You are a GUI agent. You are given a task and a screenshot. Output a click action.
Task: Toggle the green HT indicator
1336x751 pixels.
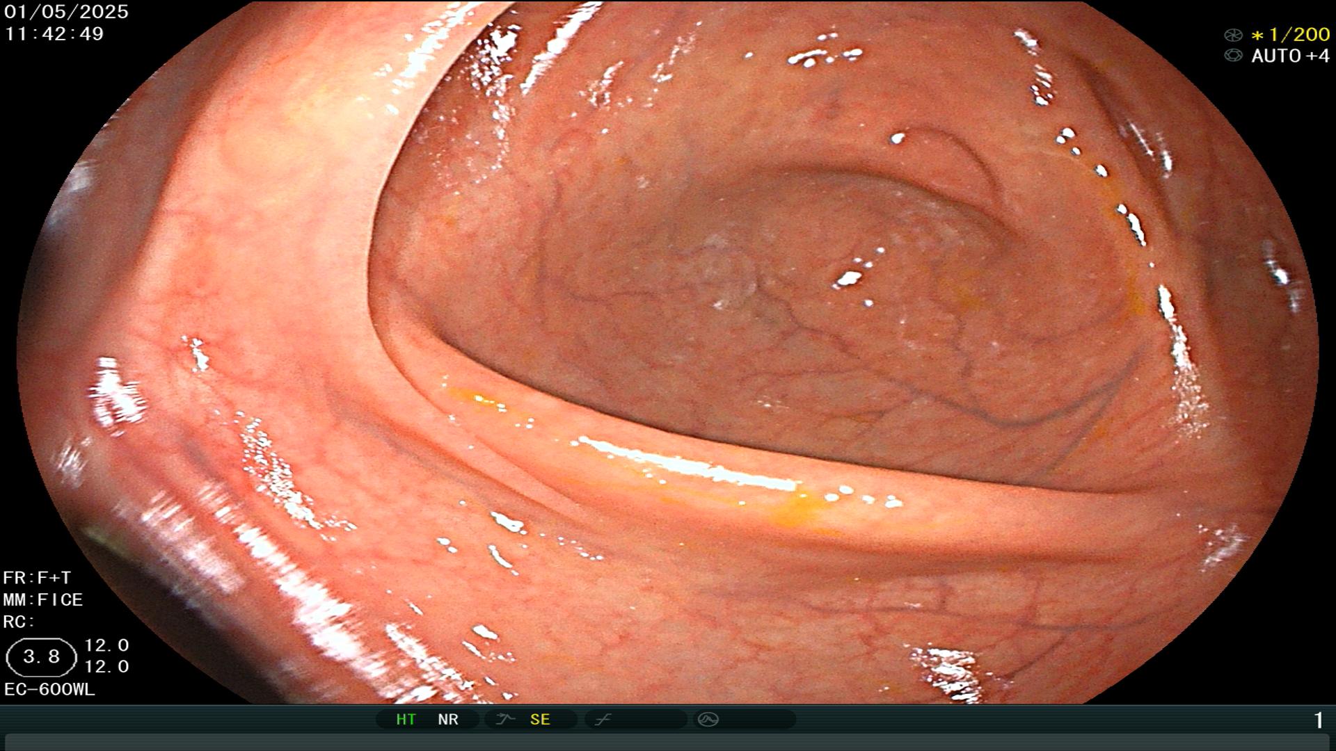coord(406,719)
